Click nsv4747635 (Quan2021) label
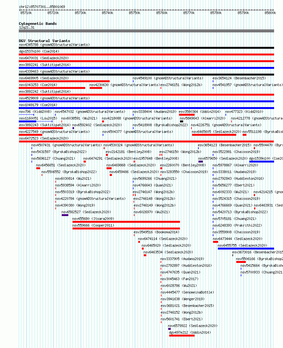The width and height of the screenshot is (283, 348). (x=180, y=272)
